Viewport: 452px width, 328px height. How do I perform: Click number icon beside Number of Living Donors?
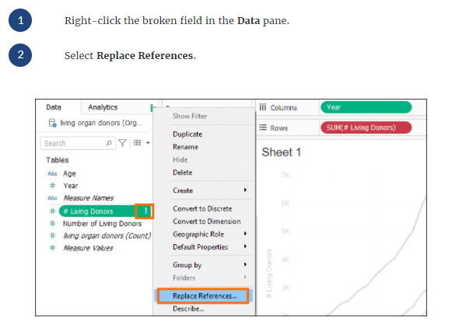tap(52, 224)
